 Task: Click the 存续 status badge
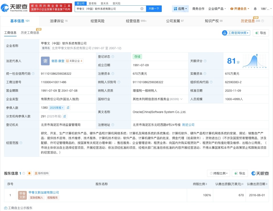137,57
